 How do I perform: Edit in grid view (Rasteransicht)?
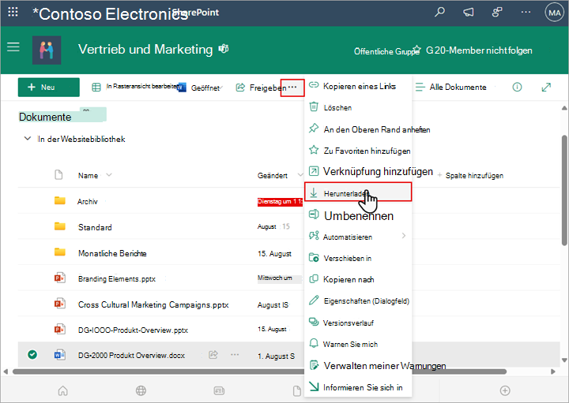pyautogui.click(x=135, y=87)
